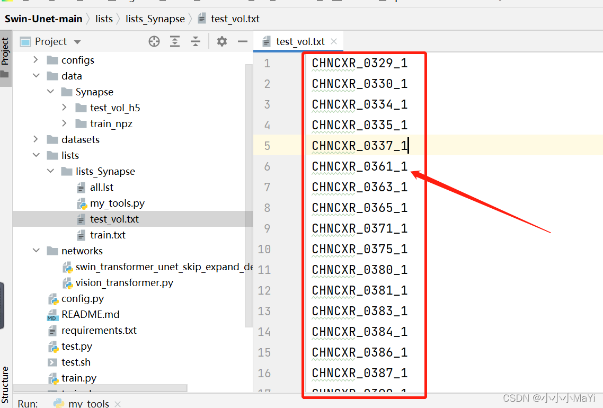Click the Python icon of config.py
Image resolution: width=603 pixels, height=408 pixels.
52,299
